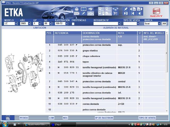Click the exit door arrow icon
The image size is (170, 127).
(126, 13)
